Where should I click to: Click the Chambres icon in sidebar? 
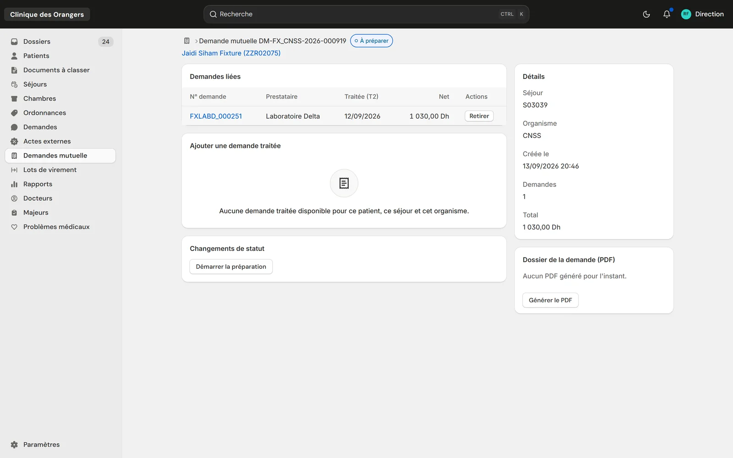[14, 98]
